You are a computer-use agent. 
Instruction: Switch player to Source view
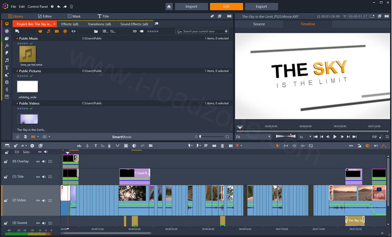[x=259, y=24]
